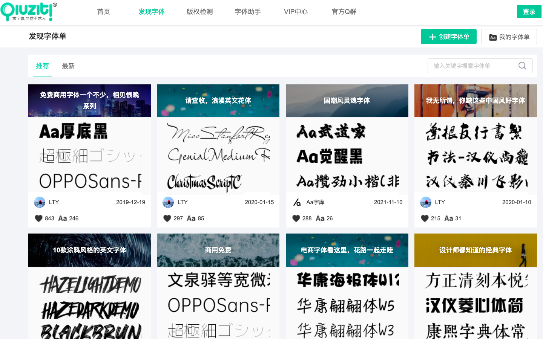
Task: Click LTY avatar on 2020-01-10 card
Action: click(426, 202)
